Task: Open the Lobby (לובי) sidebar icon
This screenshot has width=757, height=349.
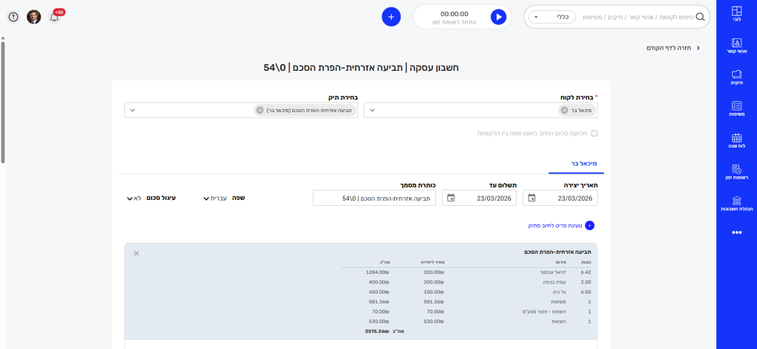Action: coord(736,14)
